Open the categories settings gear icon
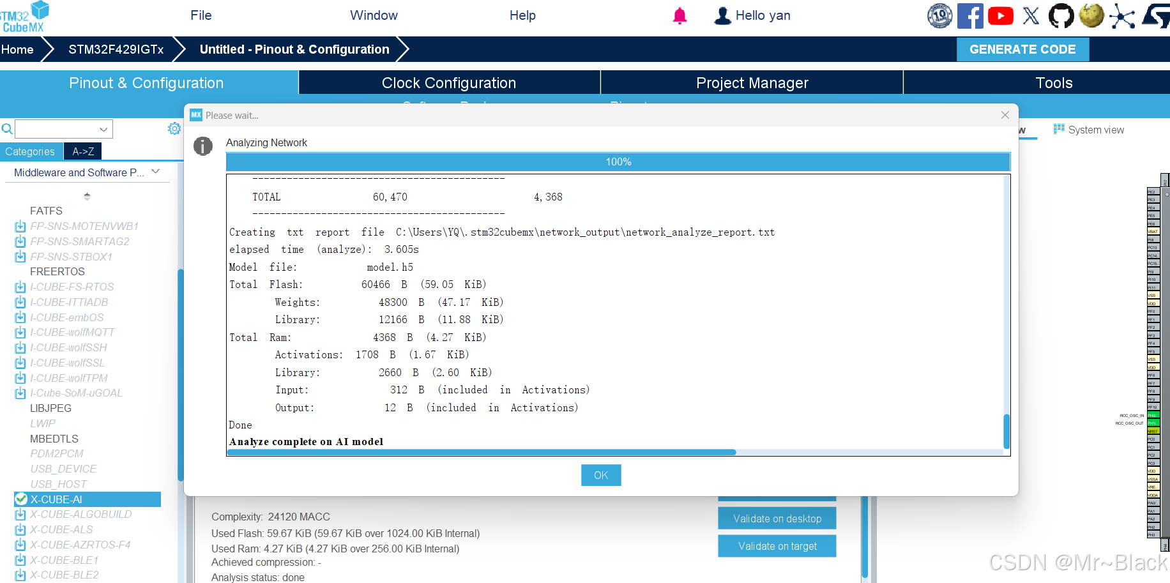This screenshot has width=1170, height=583. (x=174, y=129)
